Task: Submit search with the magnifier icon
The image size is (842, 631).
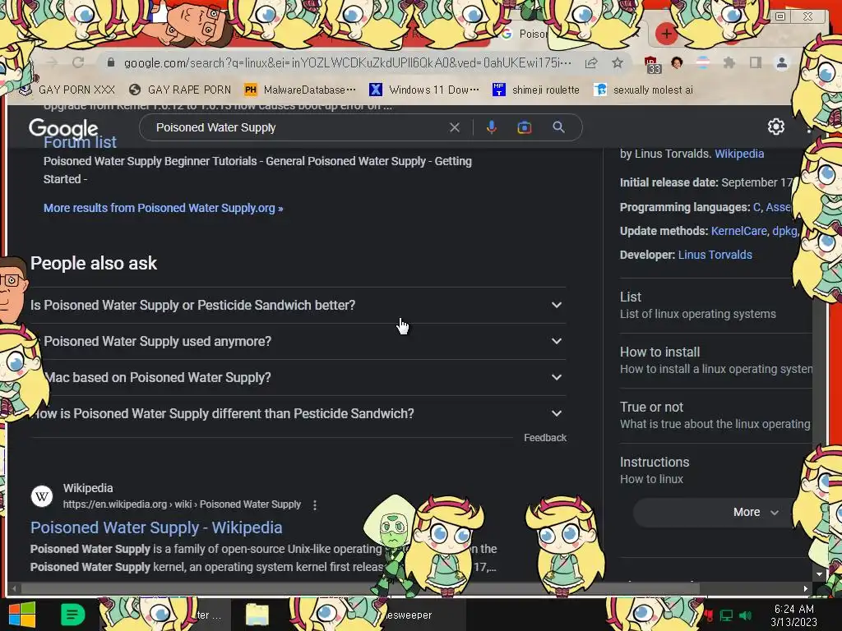Action: tap(558, 127)
